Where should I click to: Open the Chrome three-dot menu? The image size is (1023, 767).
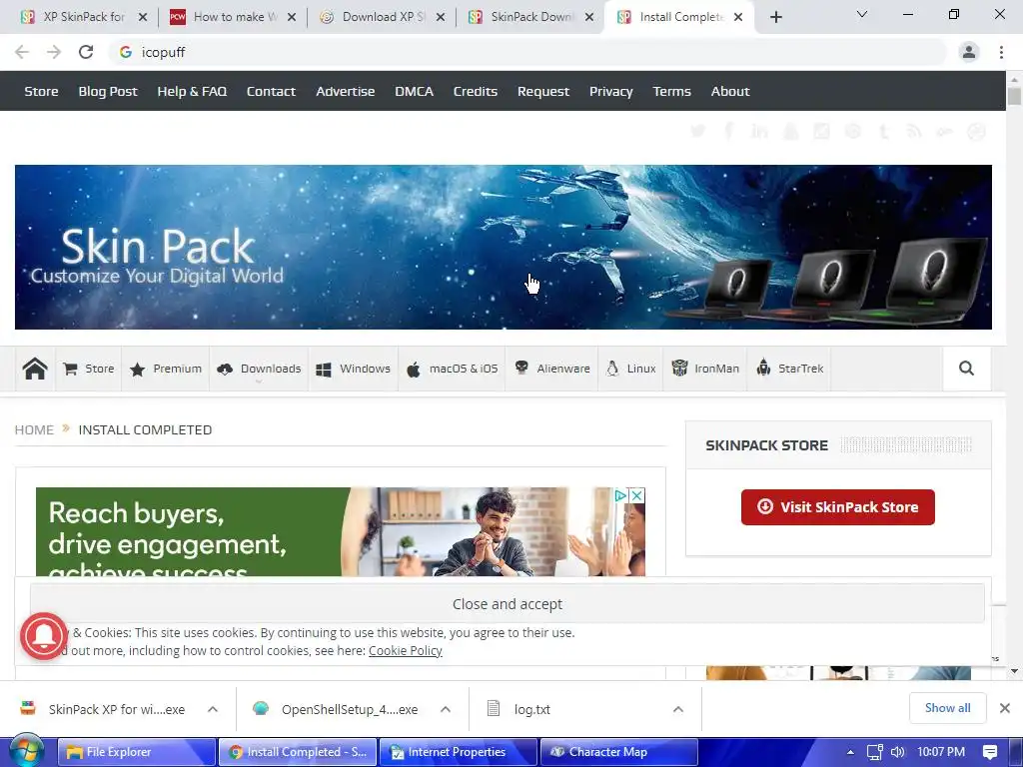(1001, 52)
